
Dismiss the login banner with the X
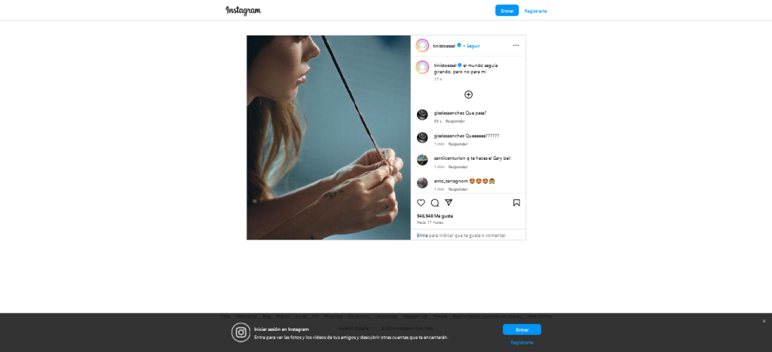(x=764, y=321)
